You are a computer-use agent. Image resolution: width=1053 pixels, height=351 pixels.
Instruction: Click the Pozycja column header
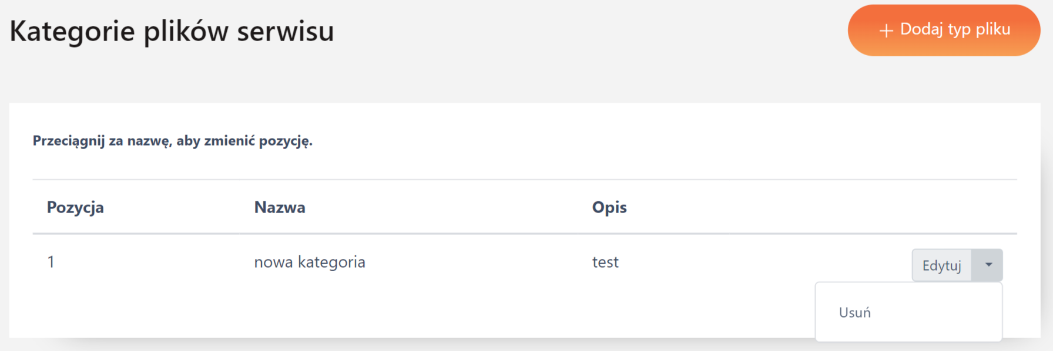coord(75,207)
